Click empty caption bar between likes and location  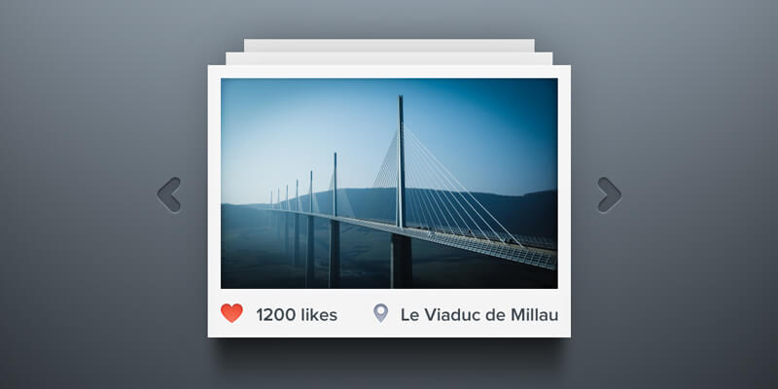355,315
